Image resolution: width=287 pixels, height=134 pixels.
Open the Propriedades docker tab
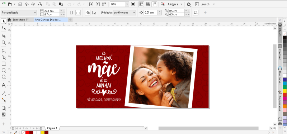point(280,101)
